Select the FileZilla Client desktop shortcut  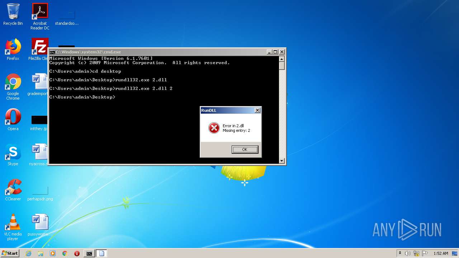[39, 49]
